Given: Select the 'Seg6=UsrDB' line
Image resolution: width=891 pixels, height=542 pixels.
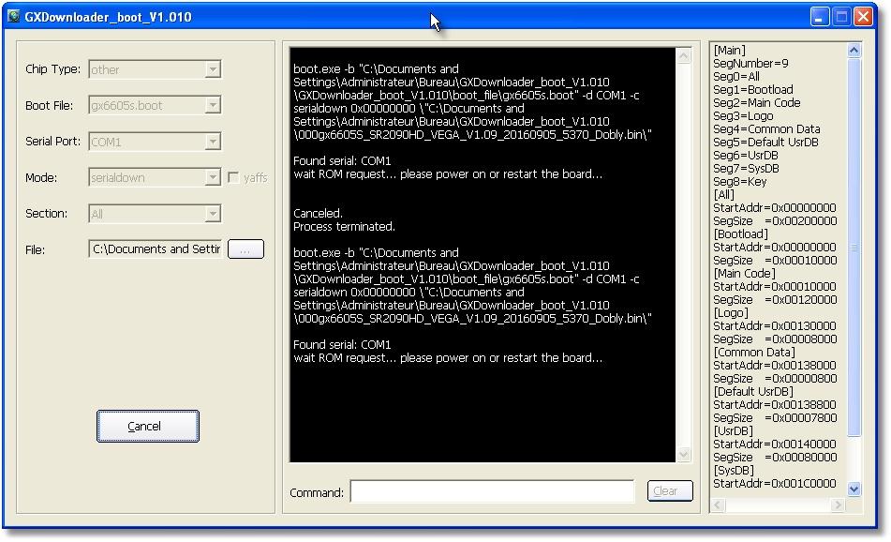Looking at the screenshot, I should [746, 155].
